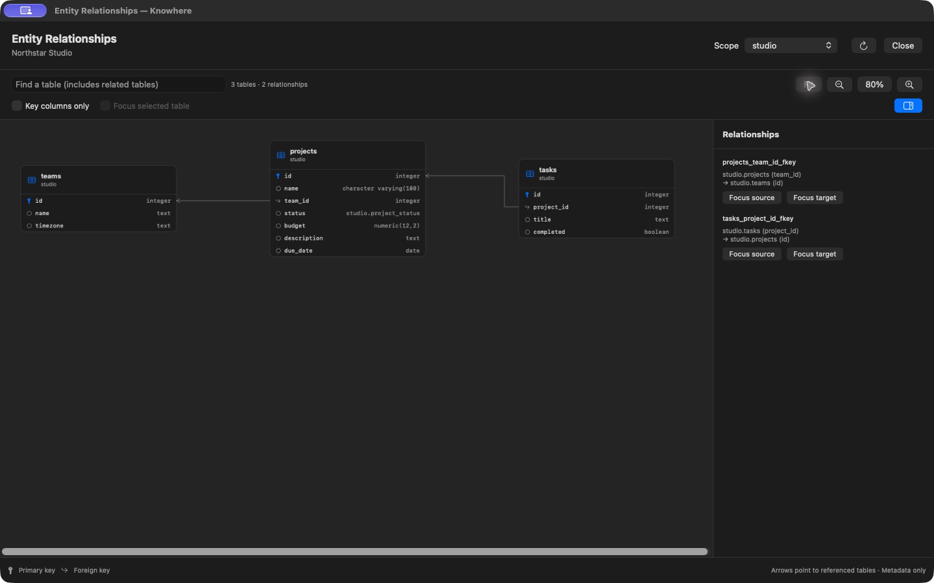Select the tasks table header
The height and width of the screenshot is (583, 934).
pyautogui.click(x=597, y=174)
